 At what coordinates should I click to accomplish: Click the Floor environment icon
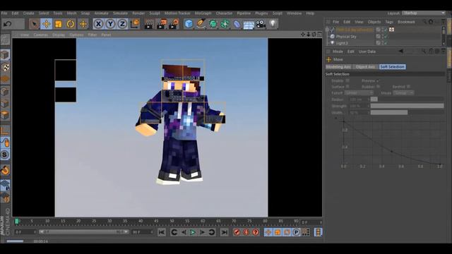(249, 24)
